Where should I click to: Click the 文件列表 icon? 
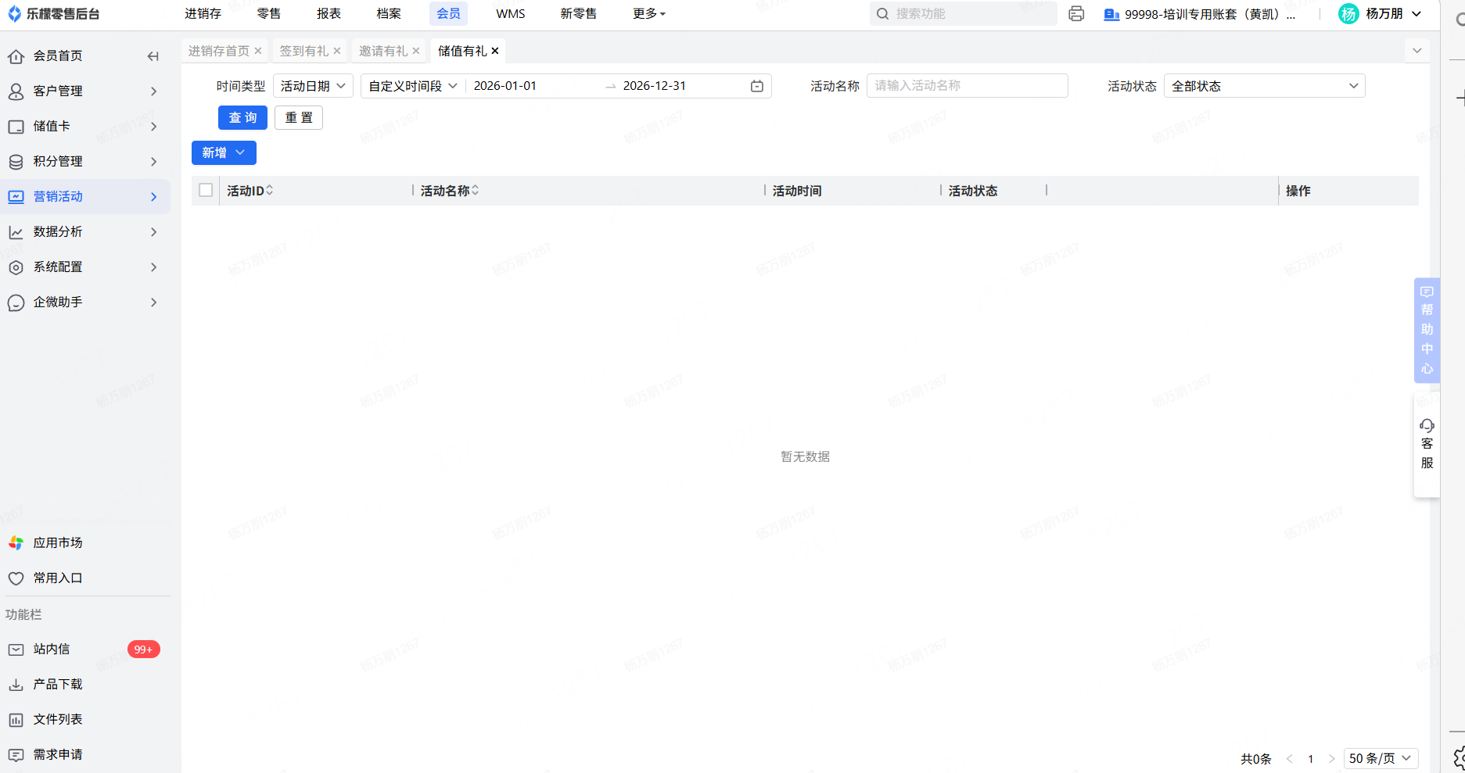(x=16, y=719)
